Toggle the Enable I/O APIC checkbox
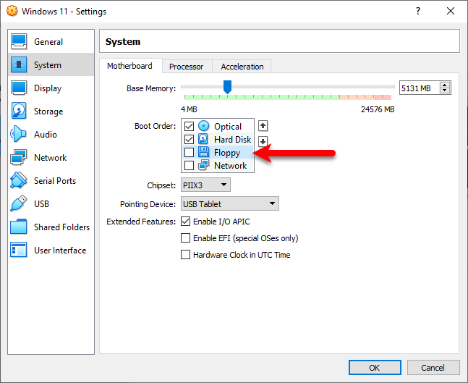The width and height of the screenshot is (468, 383). [185, 222]
